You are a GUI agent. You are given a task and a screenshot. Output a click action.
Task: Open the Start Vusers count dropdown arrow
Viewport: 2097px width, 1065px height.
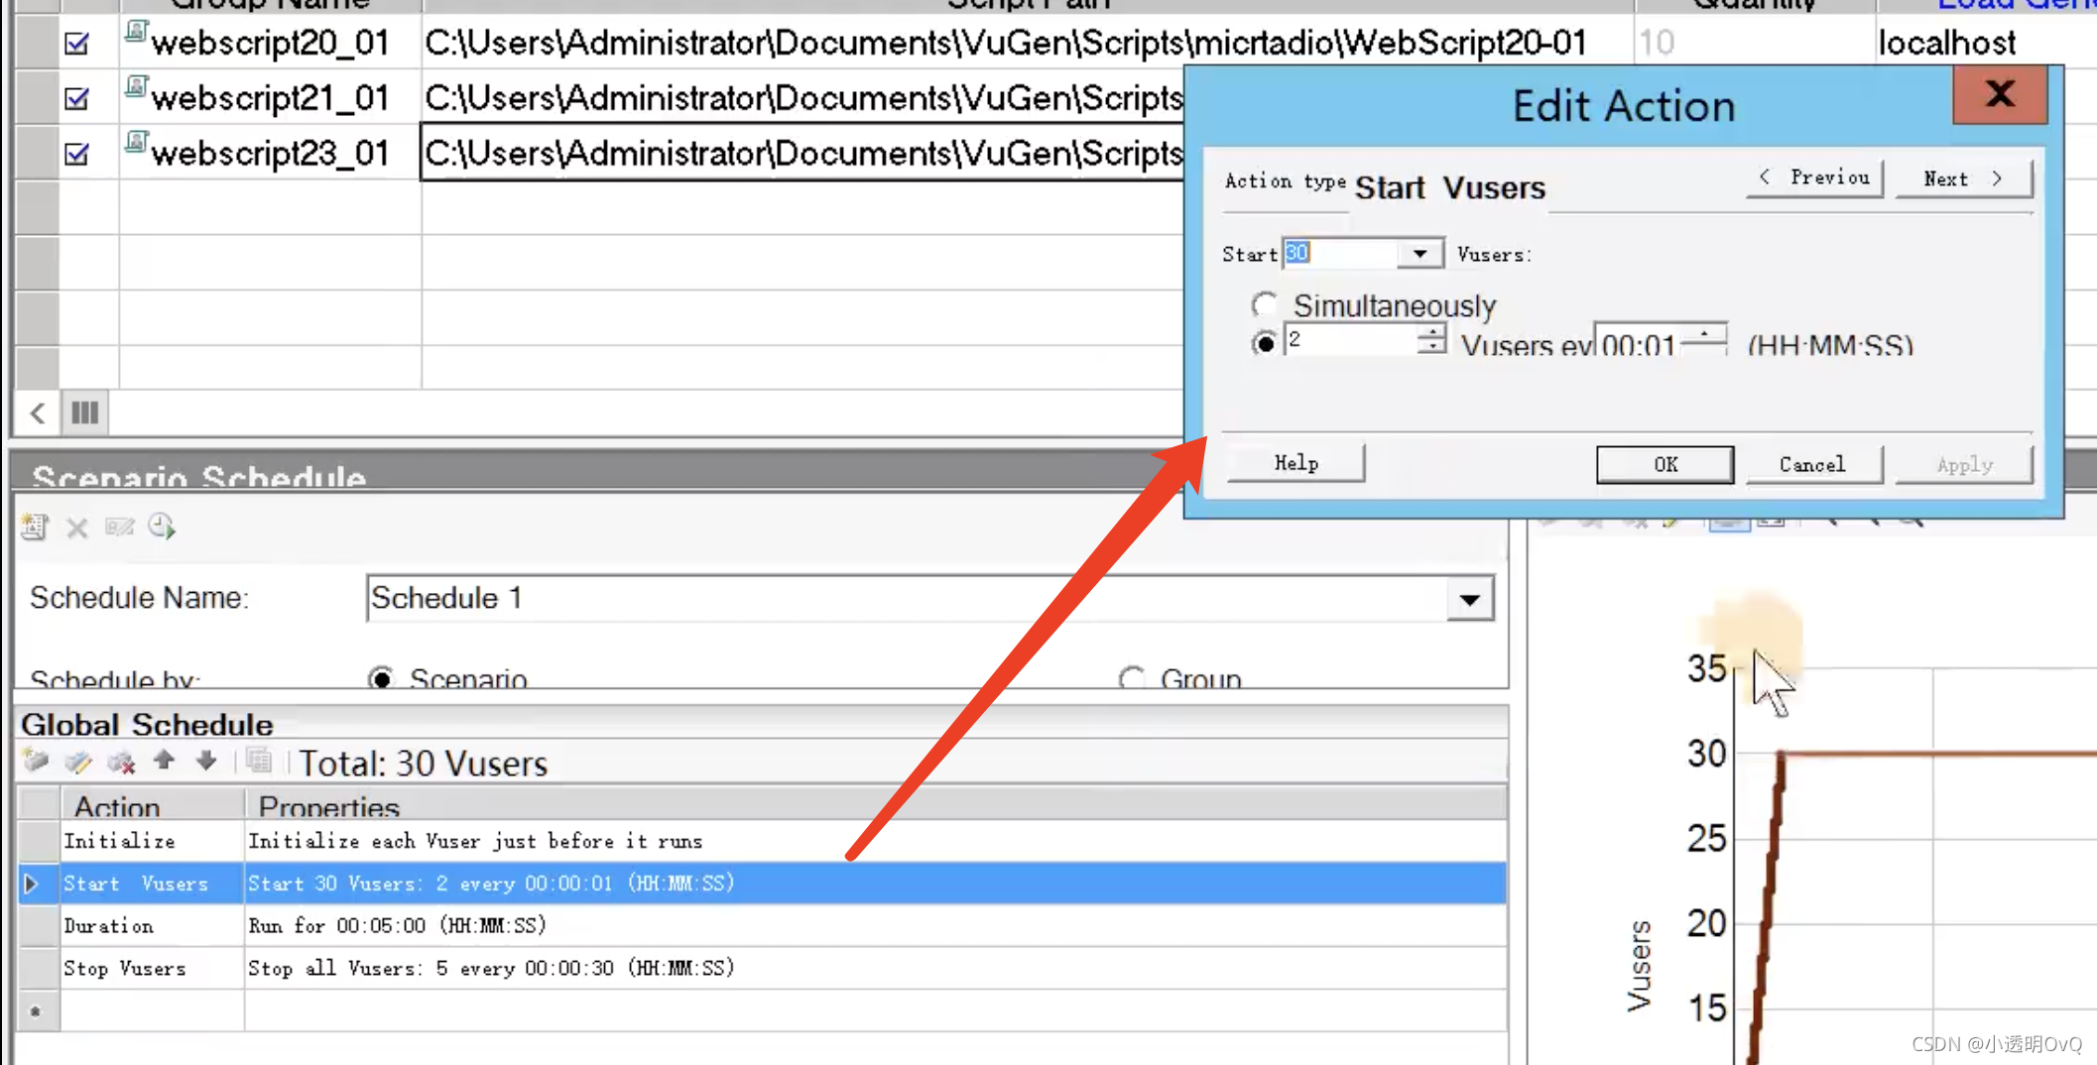(1419, 254)
